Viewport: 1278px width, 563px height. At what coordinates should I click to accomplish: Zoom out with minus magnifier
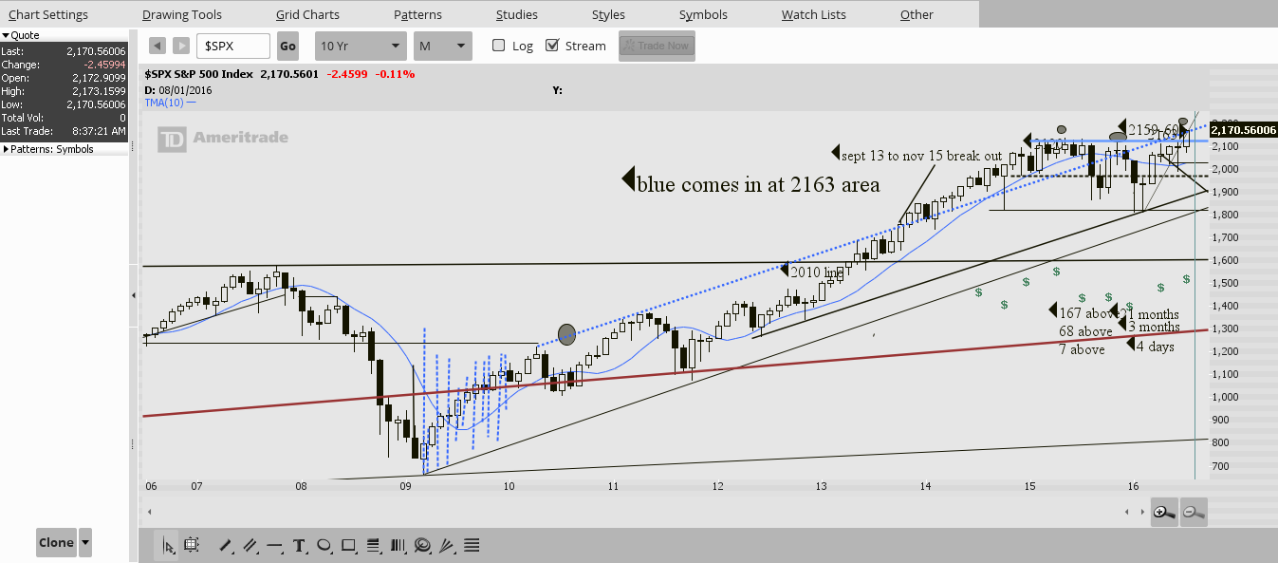coord(1195,512)
